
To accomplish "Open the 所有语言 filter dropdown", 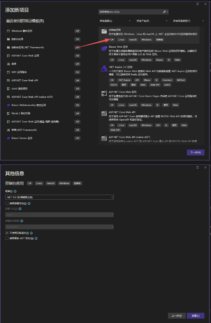I will [115, 21].
